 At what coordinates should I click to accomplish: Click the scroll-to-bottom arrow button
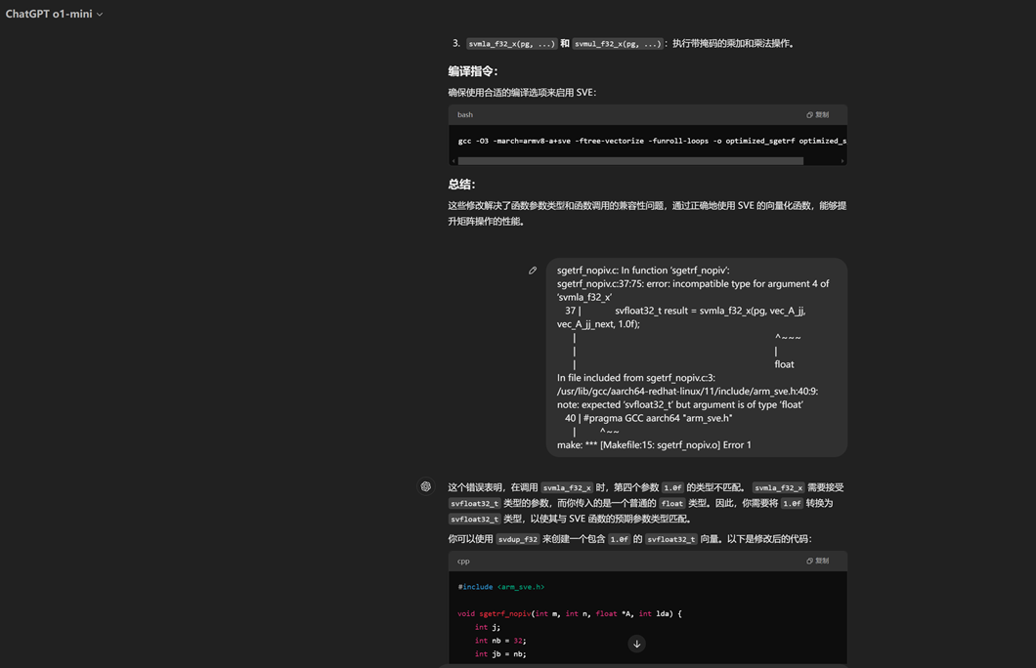click(x=636, y=644)
